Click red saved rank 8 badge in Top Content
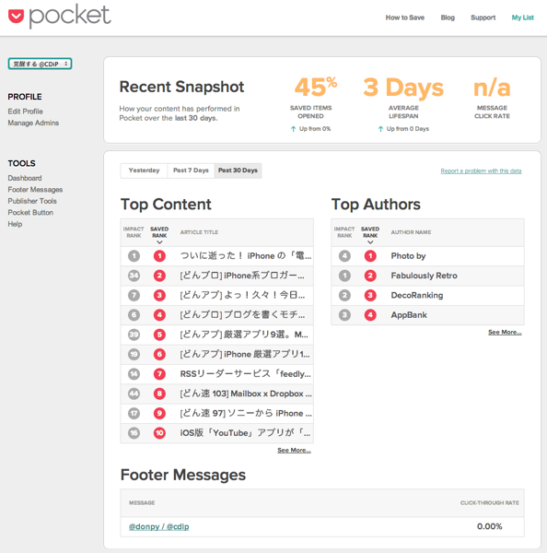Screen dimensions: 547x553 pos(159,394)
